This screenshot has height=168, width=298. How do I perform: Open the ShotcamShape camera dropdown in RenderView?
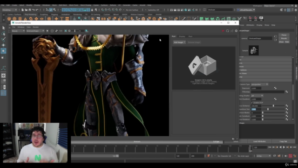click(35, 31)
